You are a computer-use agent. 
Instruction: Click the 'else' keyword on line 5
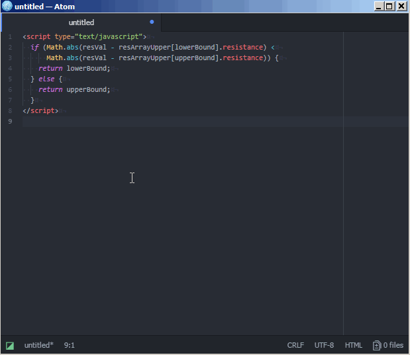point(46,79)
